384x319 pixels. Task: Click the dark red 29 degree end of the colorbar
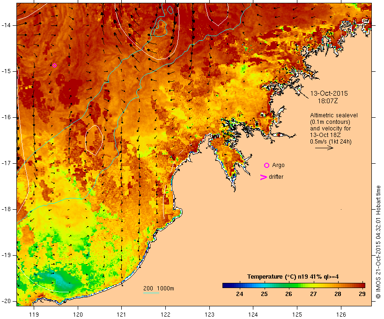tap(362, 285)
